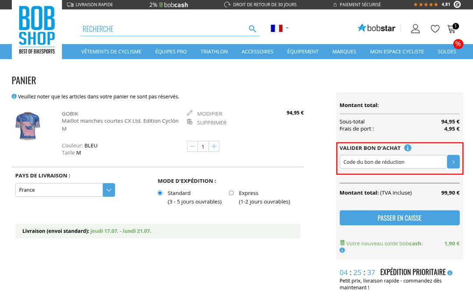Click Modifier to edit the item
This screenshot has width=473, height=298.
pyautogui.click(x=209, y=114)
